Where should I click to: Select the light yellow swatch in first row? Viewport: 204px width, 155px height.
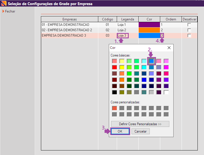122,61
